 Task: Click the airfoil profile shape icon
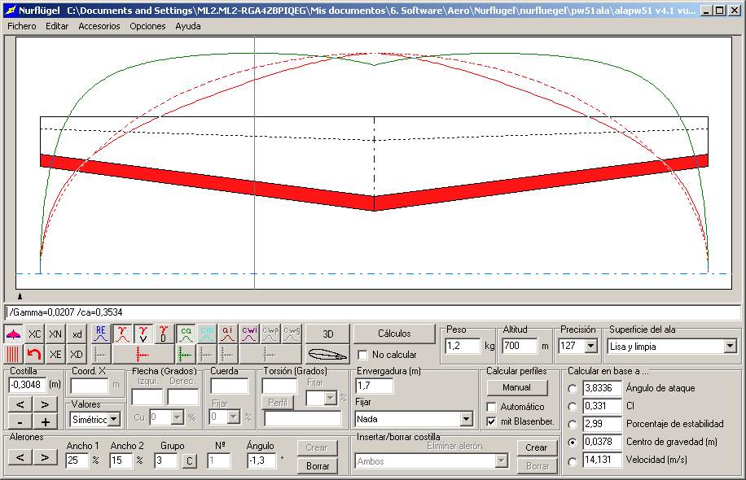pyautogui.click(x=327, y=354)
